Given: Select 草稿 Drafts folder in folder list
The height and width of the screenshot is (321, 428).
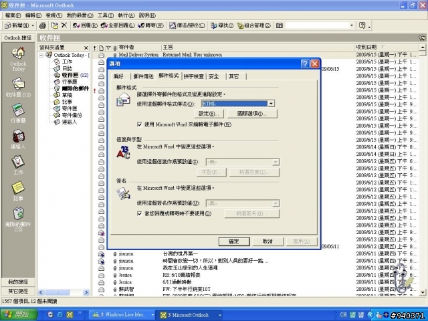Looking at the screenshot, I should tap(67, 95).
